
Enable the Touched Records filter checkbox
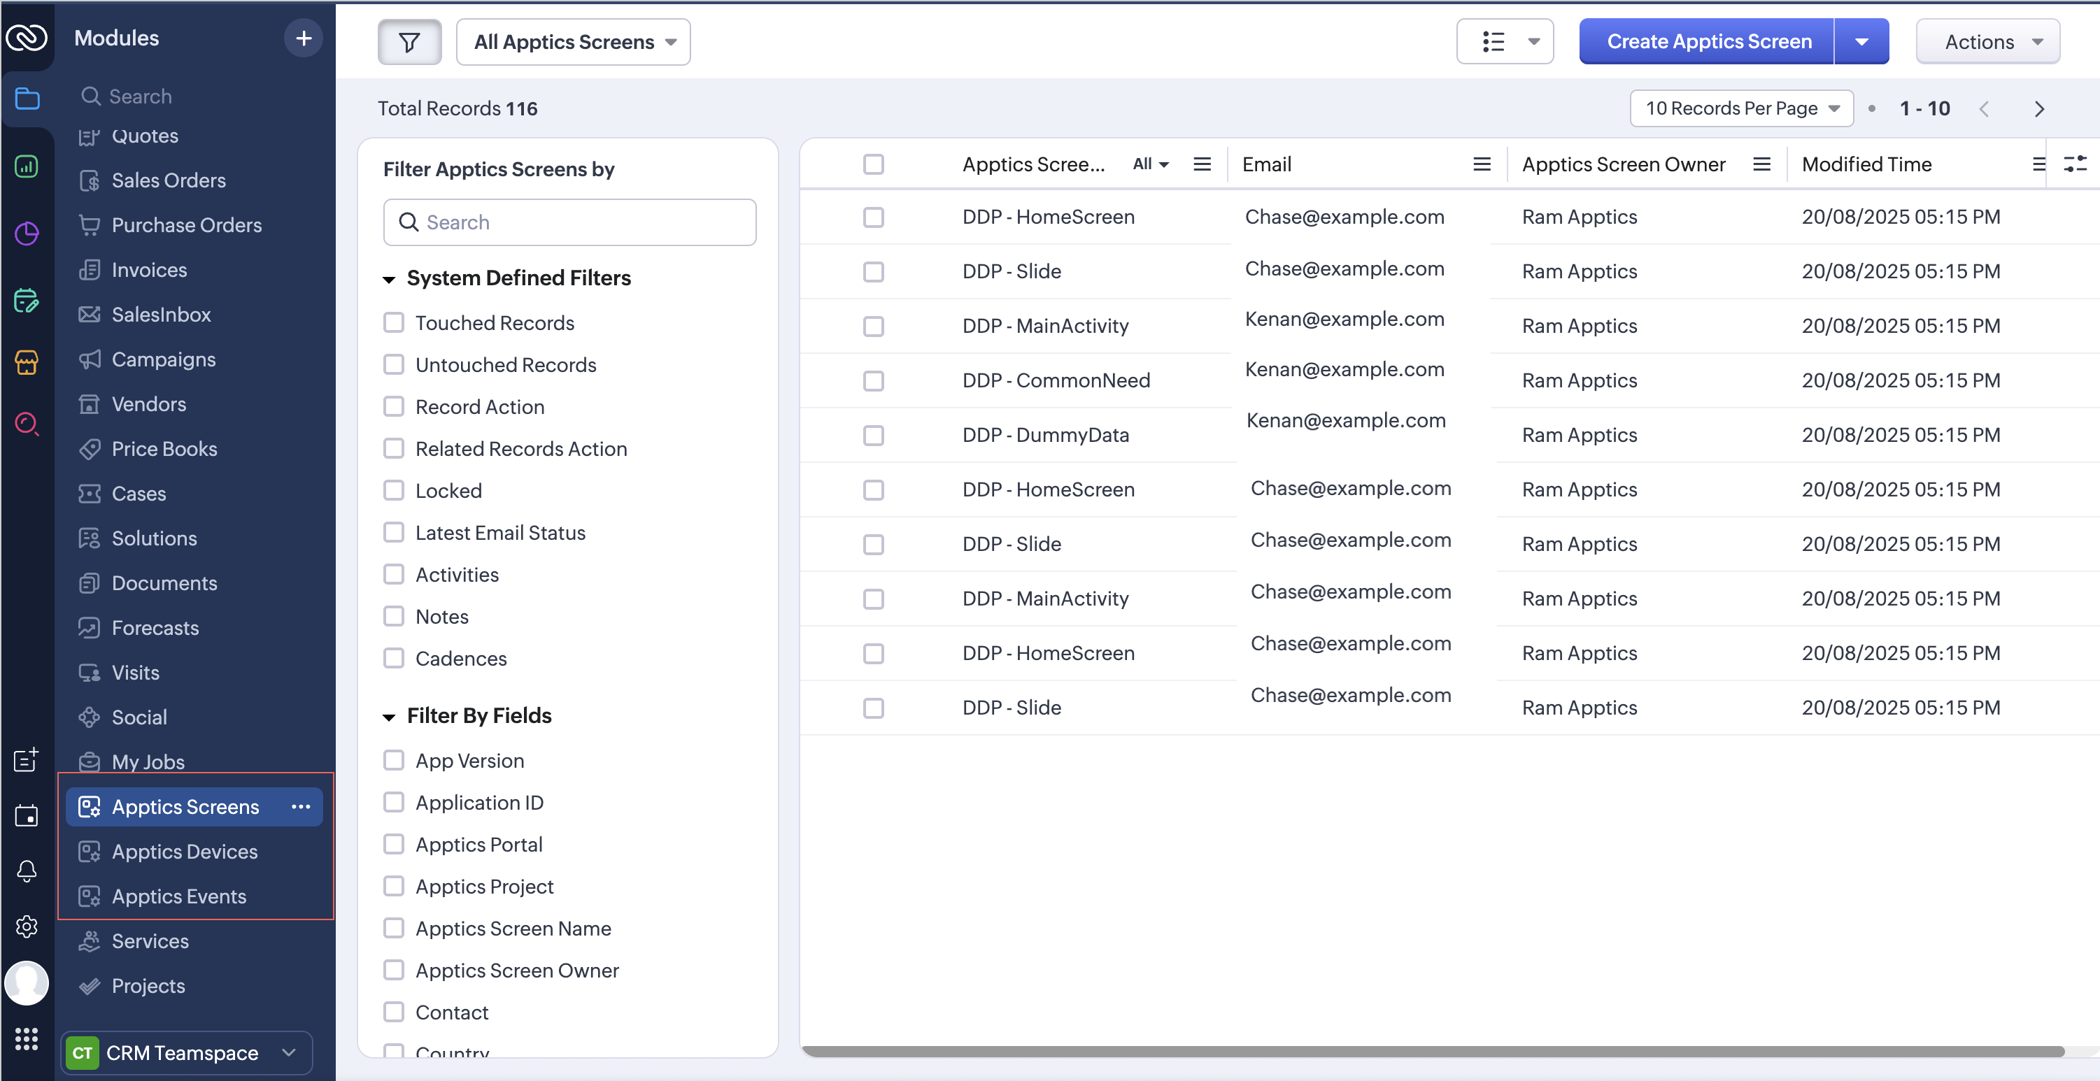[394, 322]
